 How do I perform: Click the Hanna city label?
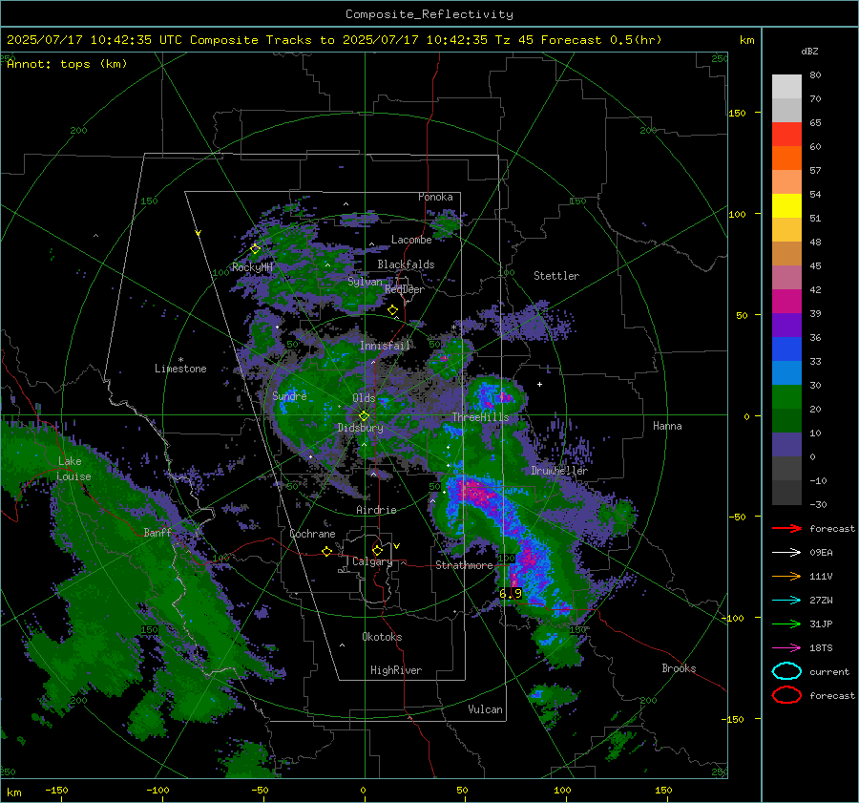pyautogui.click(x=667, y=426)
